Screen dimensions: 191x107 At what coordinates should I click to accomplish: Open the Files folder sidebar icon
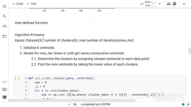(x=4, y=36)
